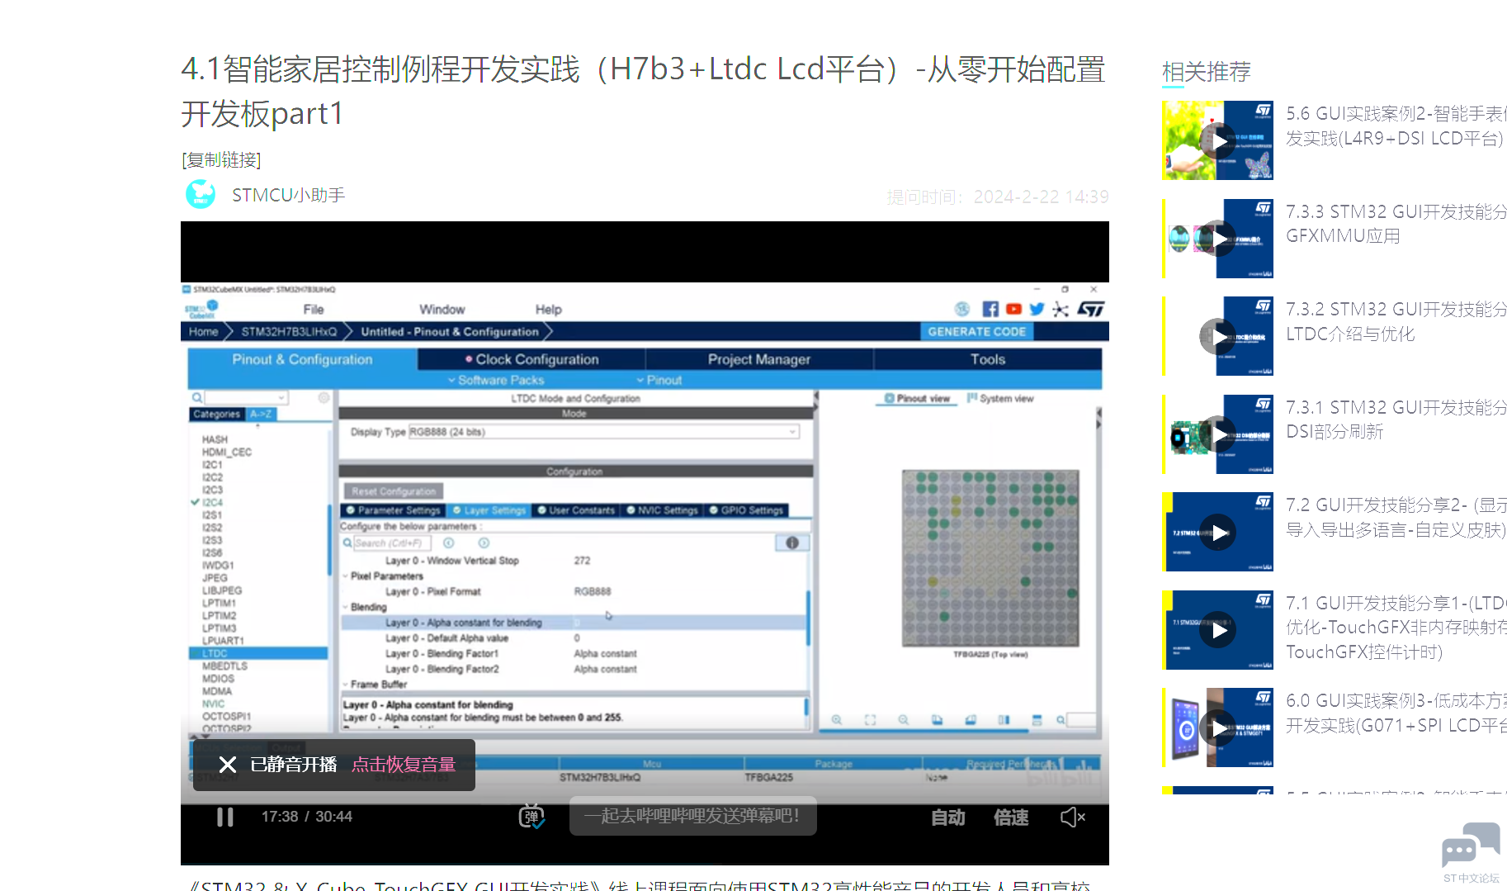Open the 倍速 playback speed menu

coord(1011,818)
